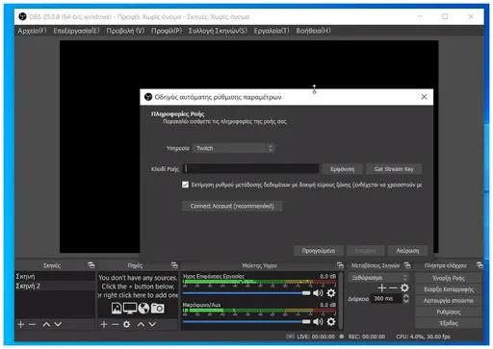493x349 pixels.
Task: Move source up with arrow icon
Action: coord(141,324)
